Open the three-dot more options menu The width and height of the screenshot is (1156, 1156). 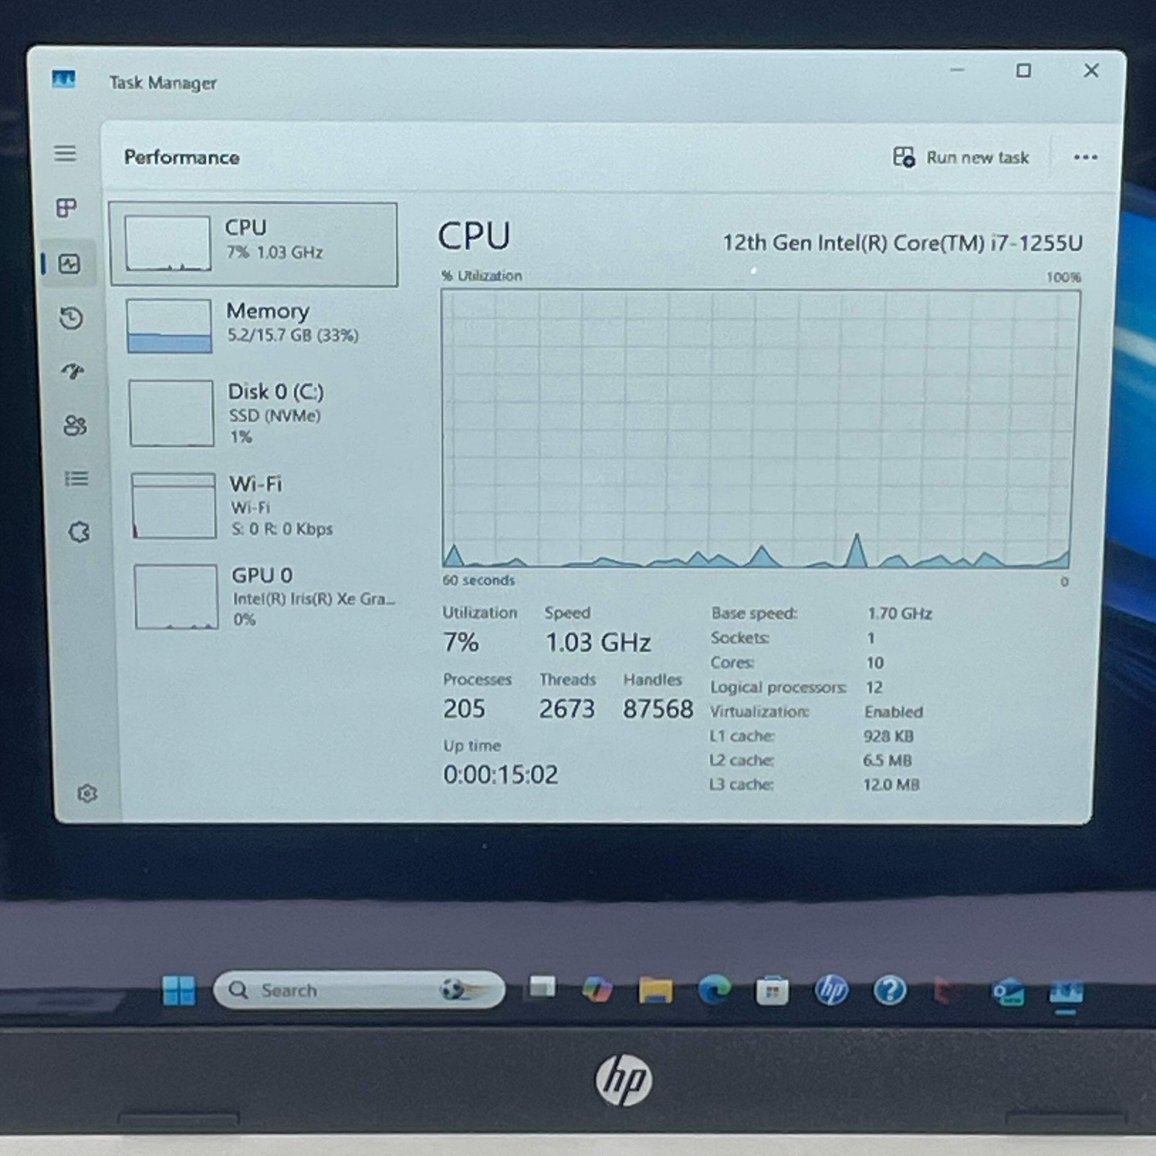point(1085,157)
